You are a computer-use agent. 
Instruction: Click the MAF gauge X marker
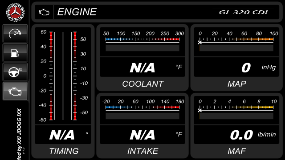click(200, 111)
